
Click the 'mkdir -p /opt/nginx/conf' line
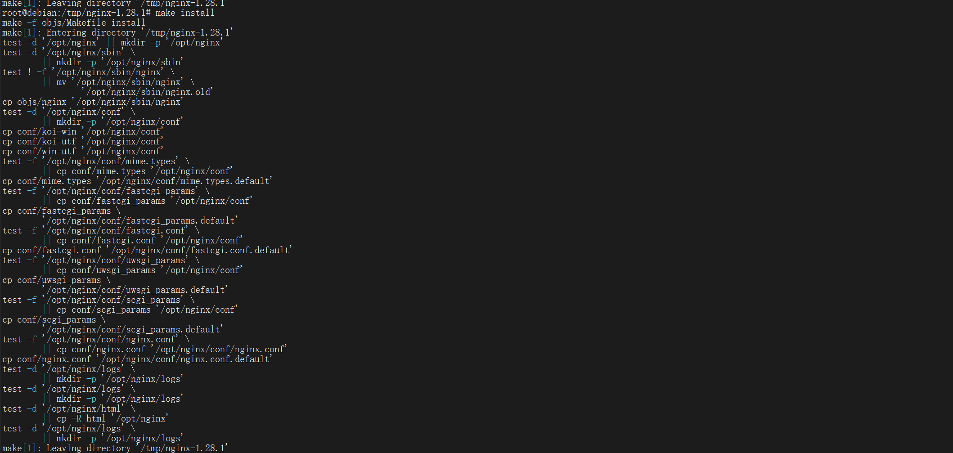pos(120,122)
